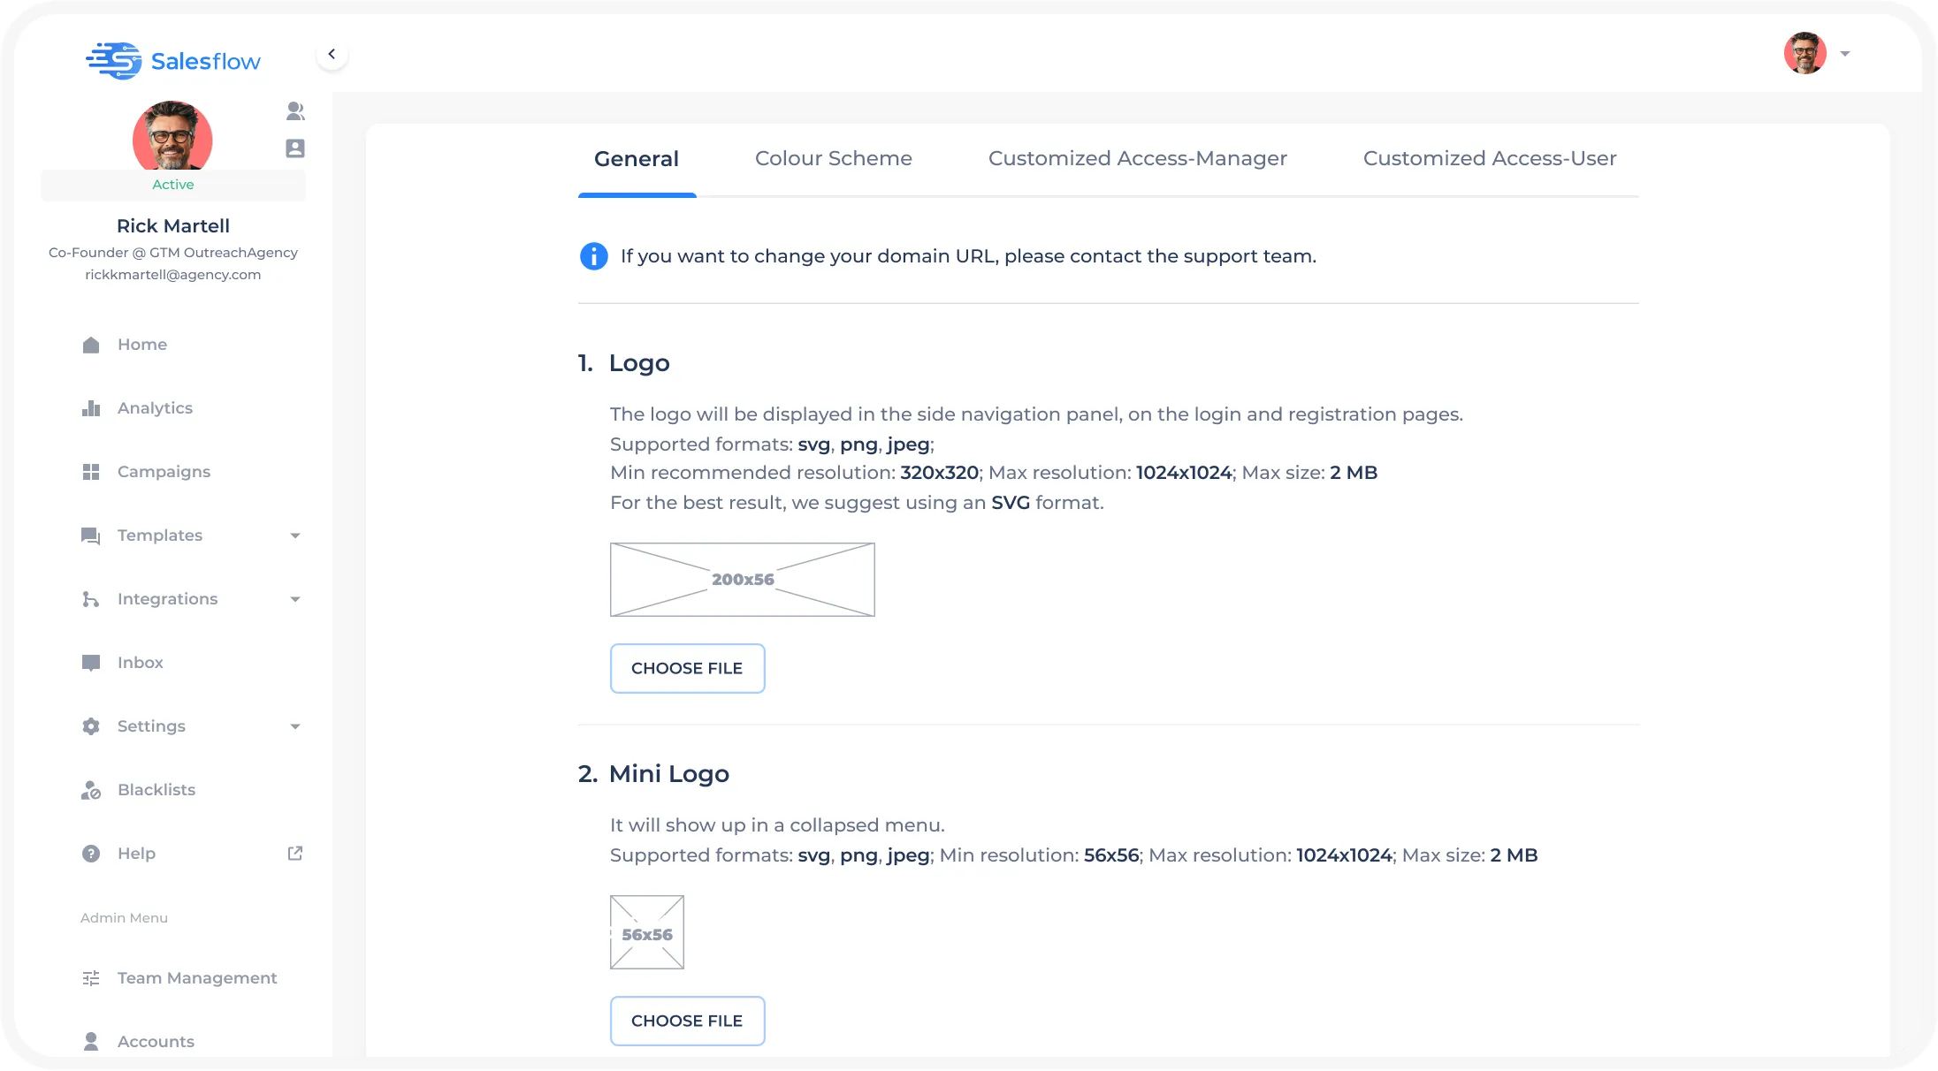Collapse the sidebar with the chevron button
The width and height of the screenshot is (1938, 1071).
click(x=332, y=54)
